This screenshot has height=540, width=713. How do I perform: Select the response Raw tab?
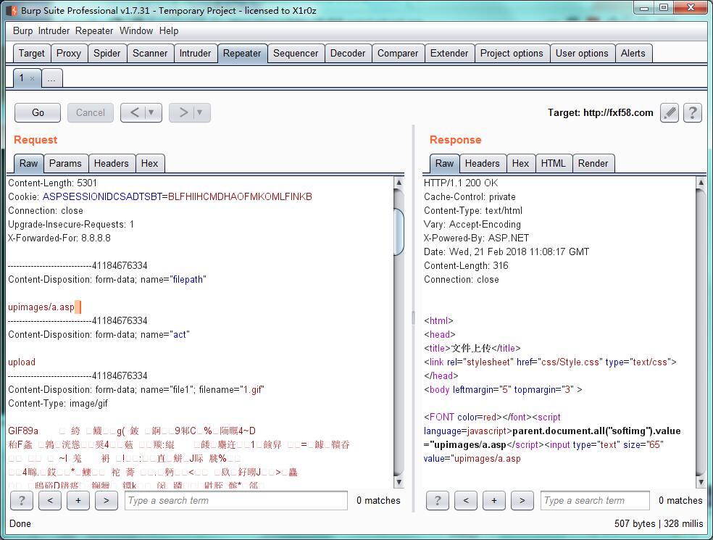pos(444,163)
